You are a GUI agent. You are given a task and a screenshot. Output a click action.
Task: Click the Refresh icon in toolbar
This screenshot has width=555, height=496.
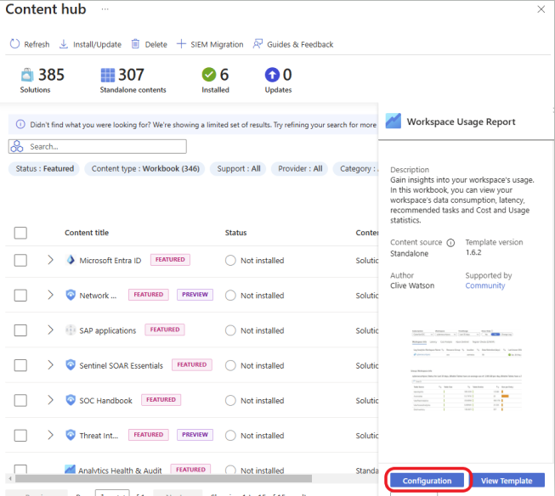pos(14,44)
